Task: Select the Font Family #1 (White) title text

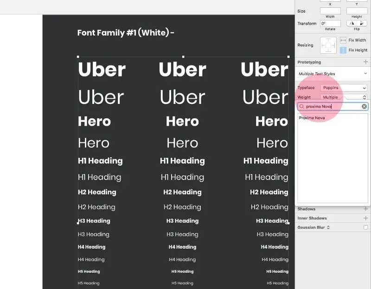Action: 126,32
